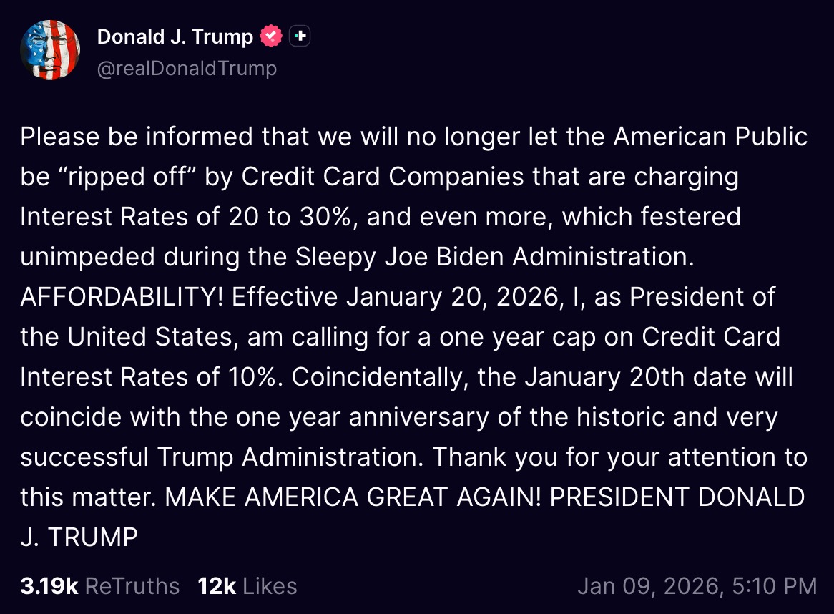The image size is (834, 614).
Task: Click the @realDonaldTrump handle
Action: click(186, 68)
